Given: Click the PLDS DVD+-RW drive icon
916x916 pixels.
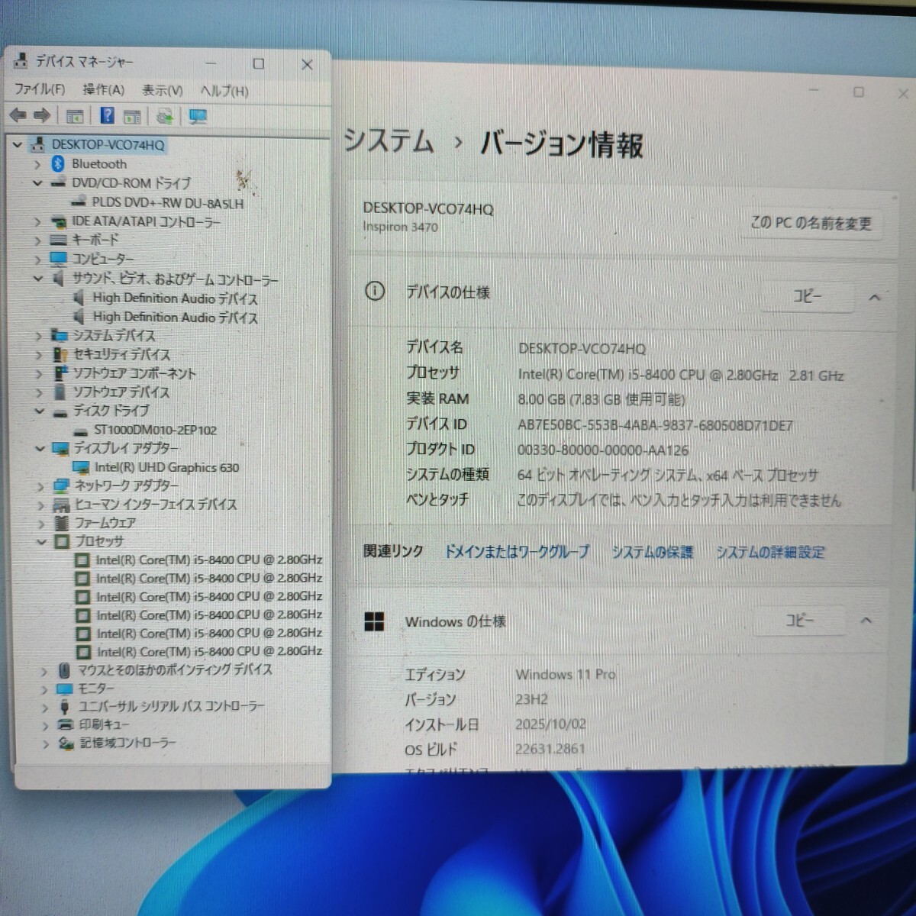Looking at the screenshot, I should [78, 203].
